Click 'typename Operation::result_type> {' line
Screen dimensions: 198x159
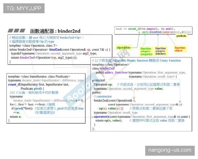tap(153, 77)
